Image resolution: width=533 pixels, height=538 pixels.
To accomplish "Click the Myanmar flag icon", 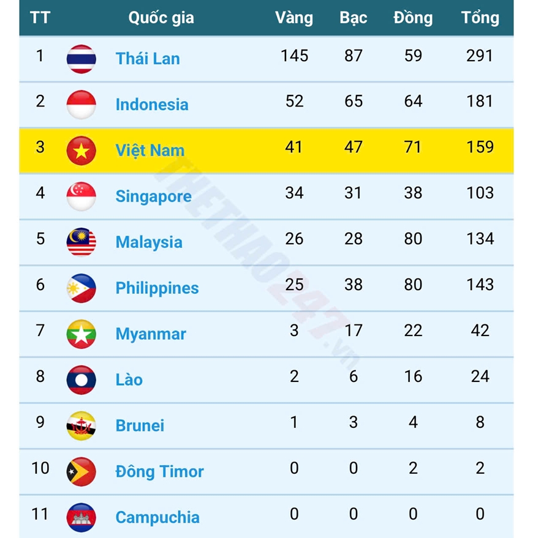I will tap(81, 334).
